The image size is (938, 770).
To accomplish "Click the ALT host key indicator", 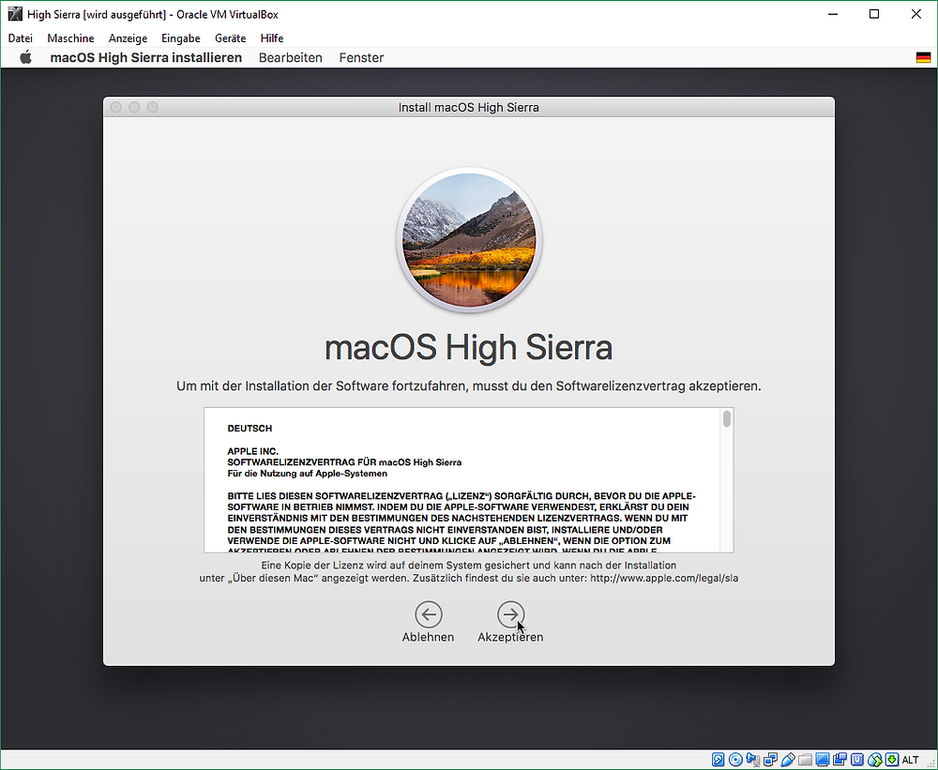I will pyautogui.click(x=910, y=760).
